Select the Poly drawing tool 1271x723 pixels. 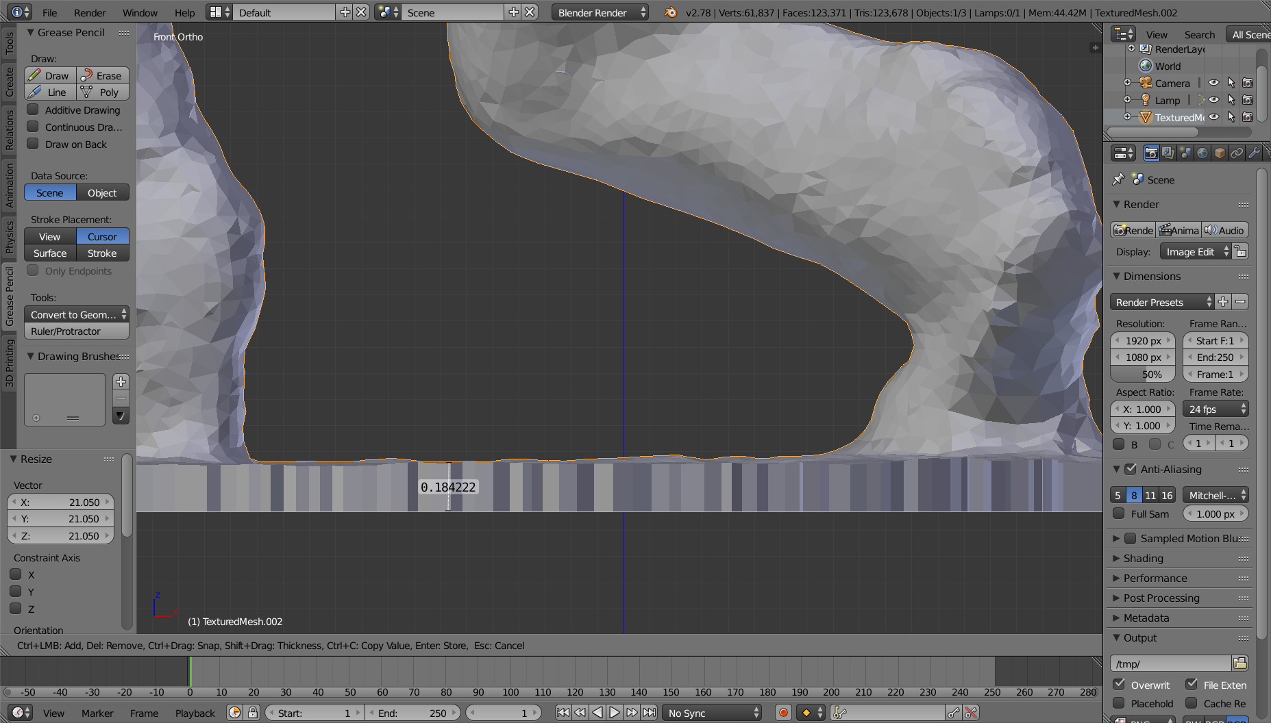(103, 92)
